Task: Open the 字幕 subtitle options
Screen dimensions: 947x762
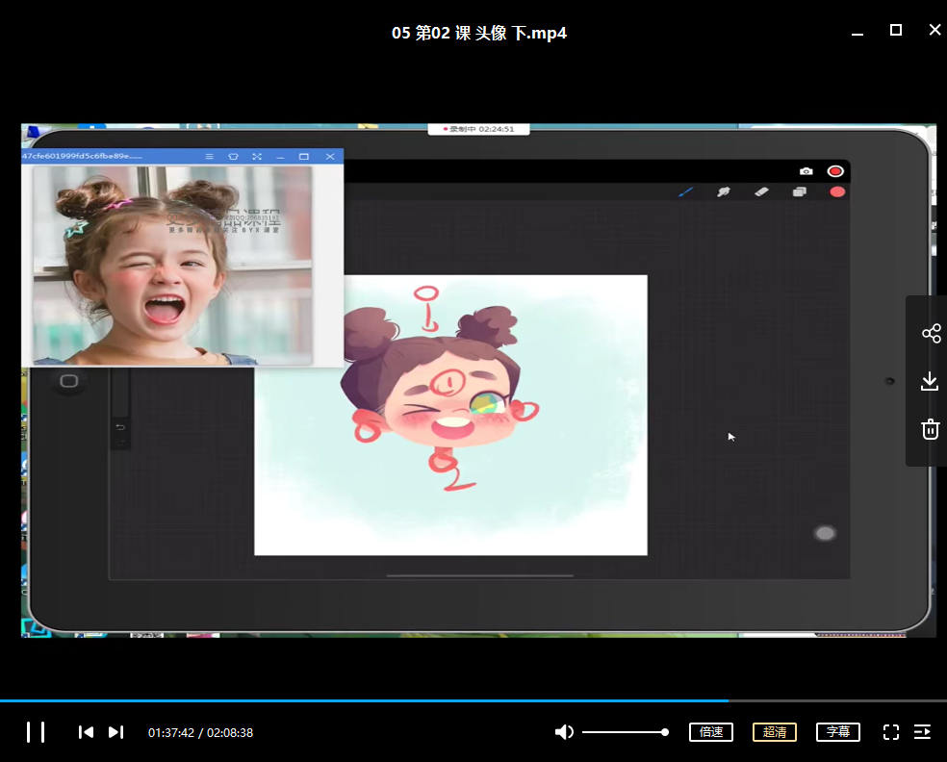Action: pyautogui.click(x=837, y=732)
